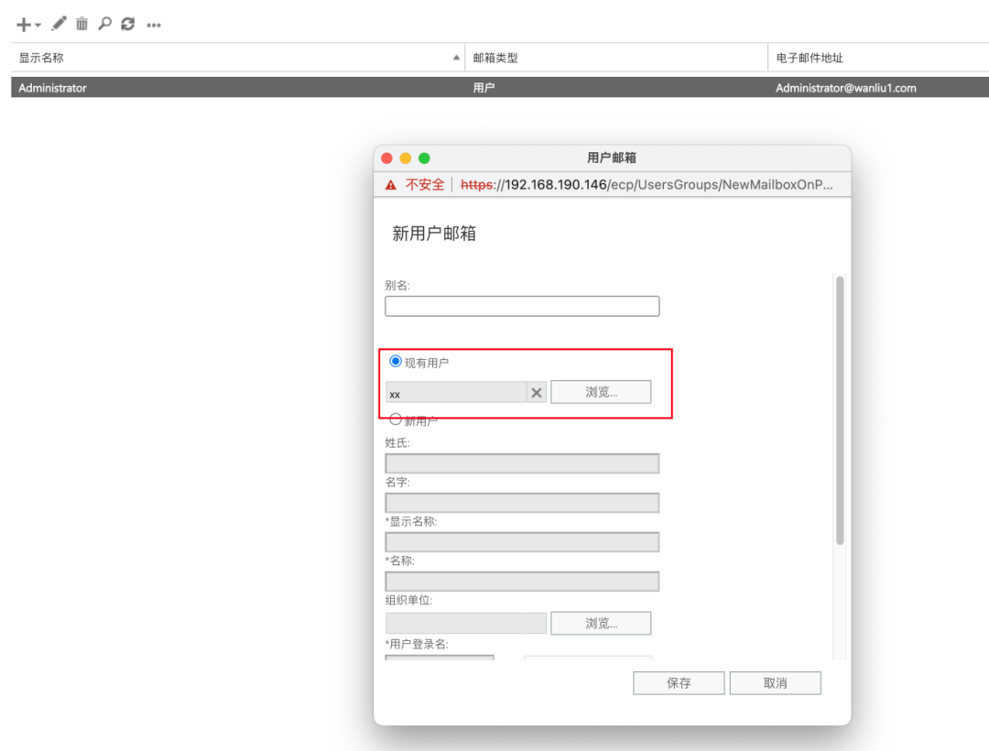The height and width of the screenshot is (751, 989).
Task: Click the 保存 button
Action: pyautogui.click(x=679, y=683)
